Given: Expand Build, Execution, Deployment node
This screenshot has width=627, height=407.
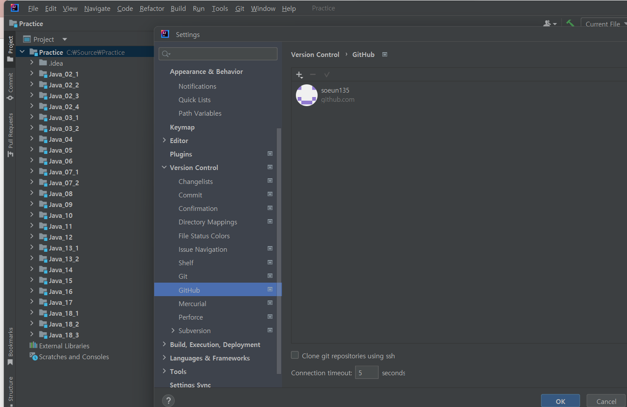Looking at the screenshot, I should [x=164, y=344].
